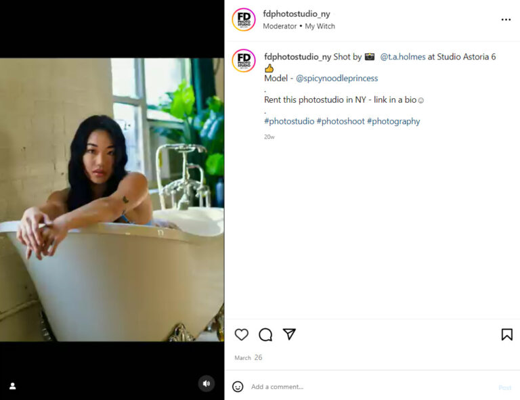The image size is (520, 400).
Task: Open the emoji picker in the comment box
Action: pyautogui.click(x=238, y=386)
